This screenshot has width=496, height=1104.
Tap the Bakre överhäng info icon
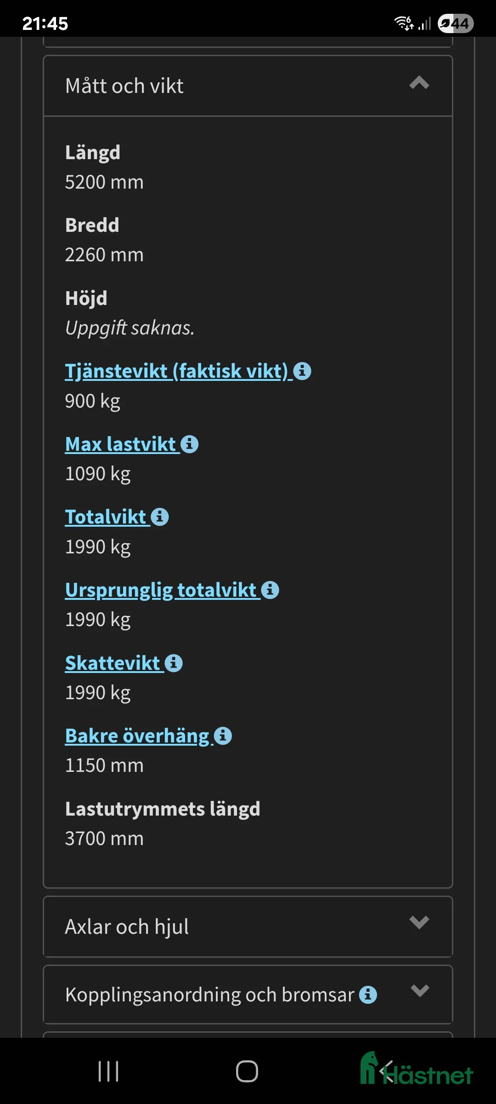223,735
